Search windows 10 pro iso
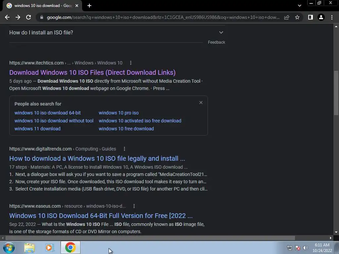 tap(119, 113)
